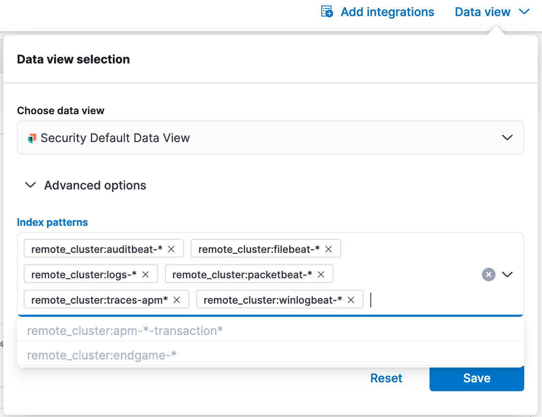Select the remote_cluster:apm-*-transaction* option

125,331
